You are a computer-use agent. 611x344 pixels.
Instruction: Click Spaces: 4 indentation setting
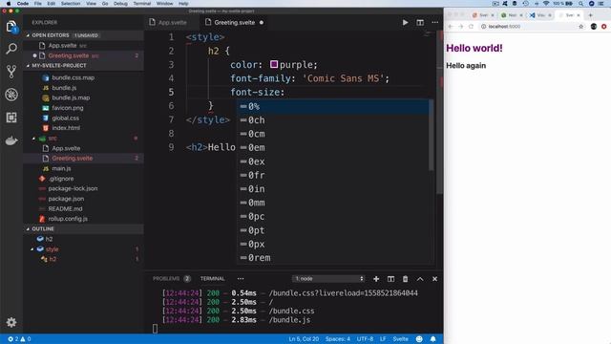[337, 339]
